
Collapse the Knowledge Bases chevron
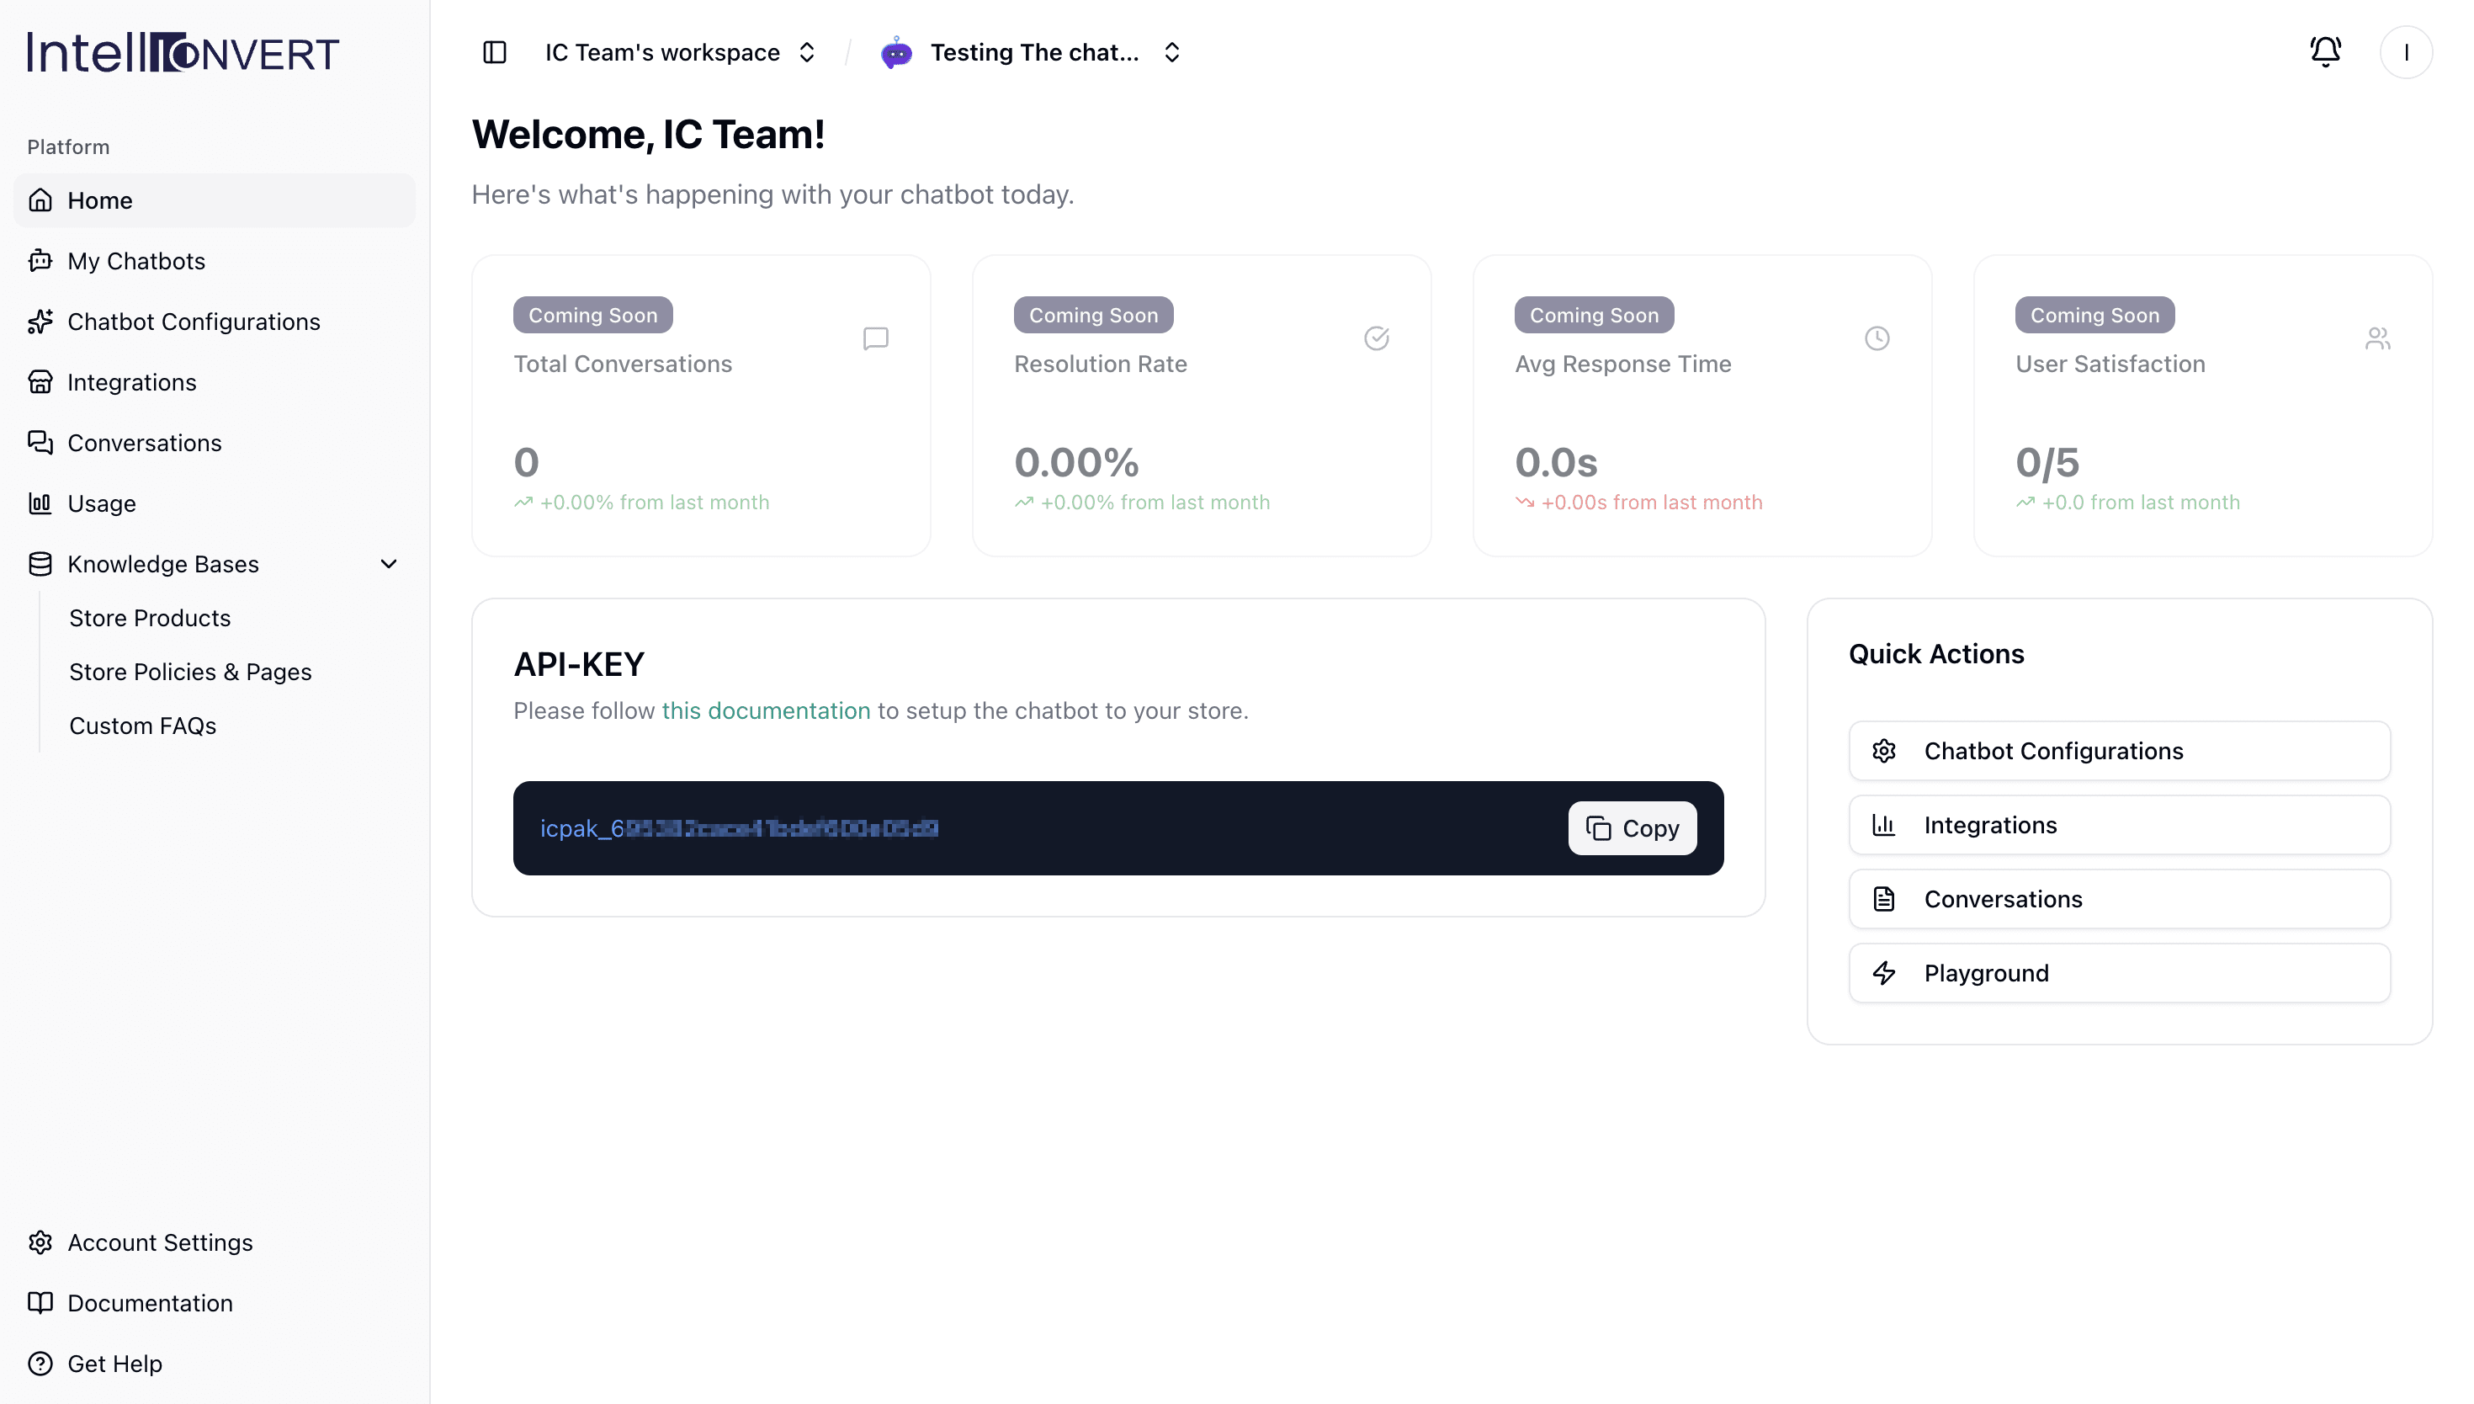pos(389,564)
